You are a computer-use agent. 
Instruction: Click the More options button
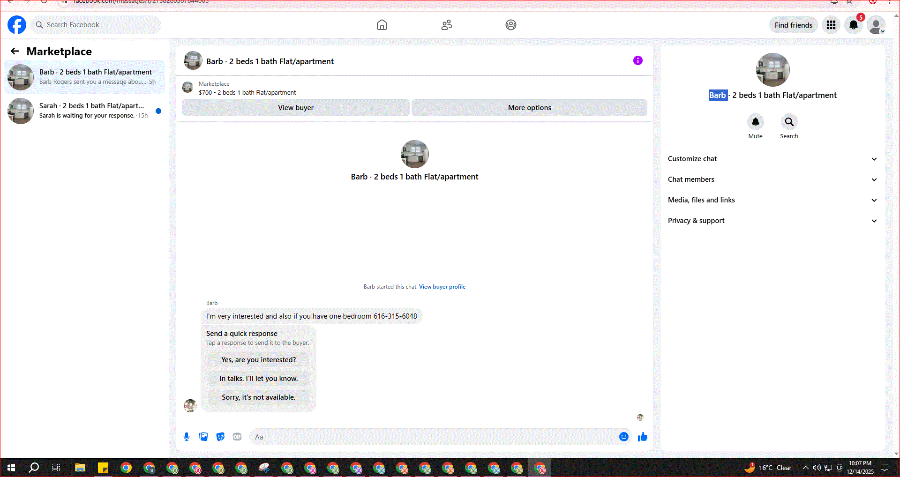pos(530,108)
